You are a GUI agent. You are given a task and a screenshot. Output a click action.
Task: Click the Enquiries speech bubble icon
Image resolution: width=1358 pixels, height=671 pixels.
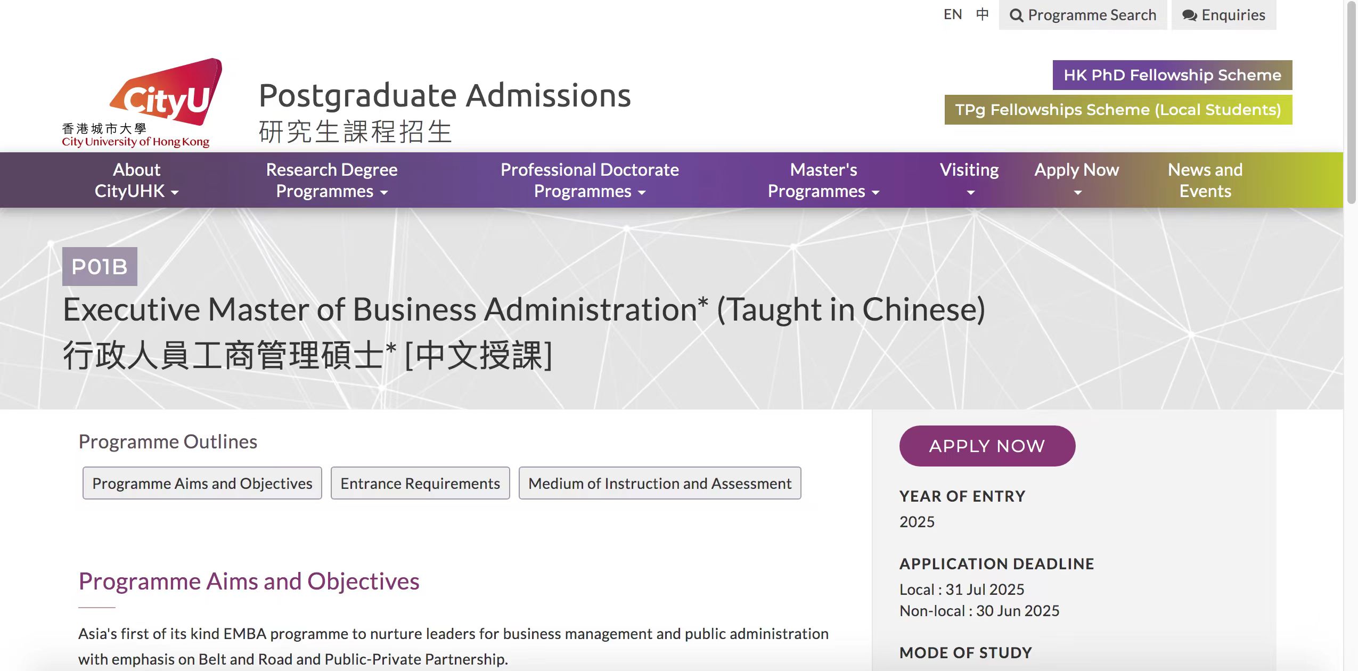click(x=1189, y=15)
